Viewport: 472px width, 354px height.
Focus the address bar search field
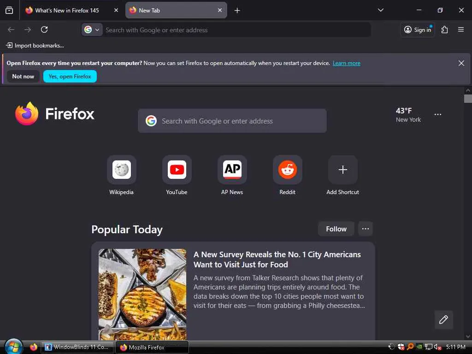click(236, 30)
